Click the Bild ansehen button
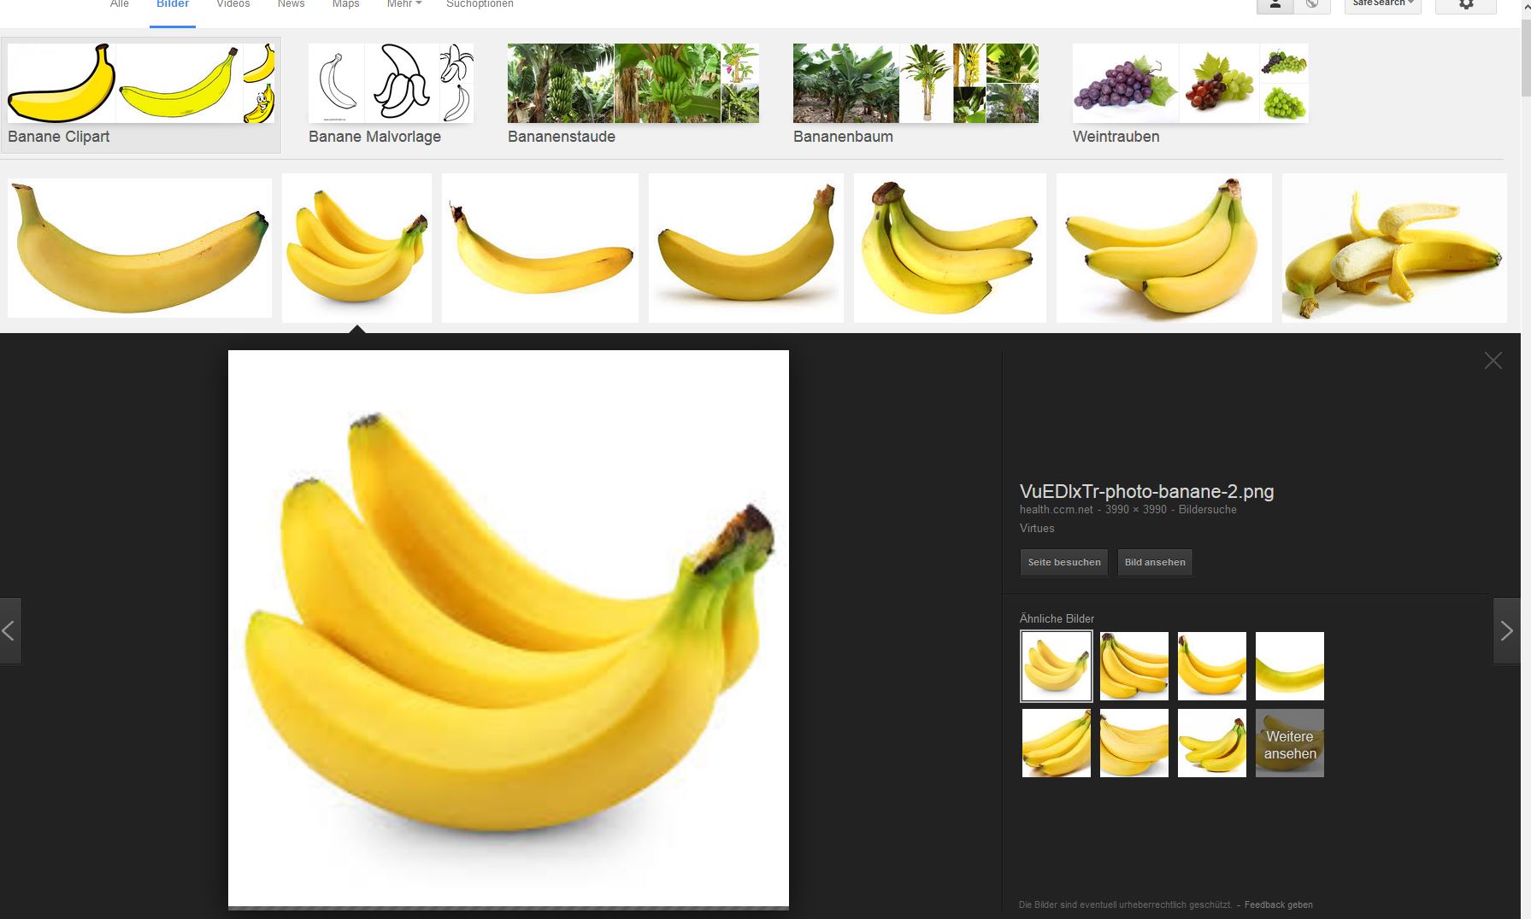 tap(1155, 562)
